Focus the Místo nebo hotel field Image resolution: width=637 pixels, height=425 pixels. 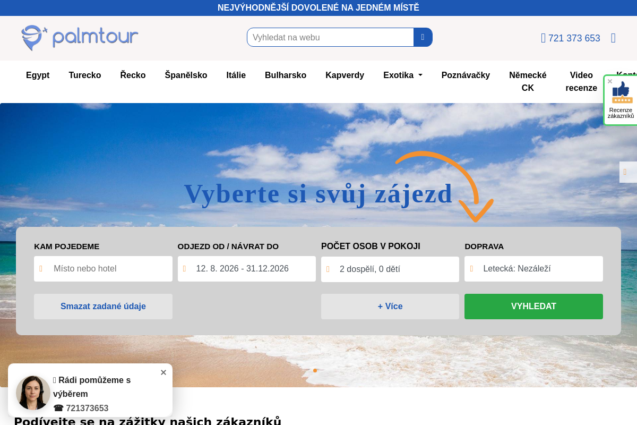103,269
